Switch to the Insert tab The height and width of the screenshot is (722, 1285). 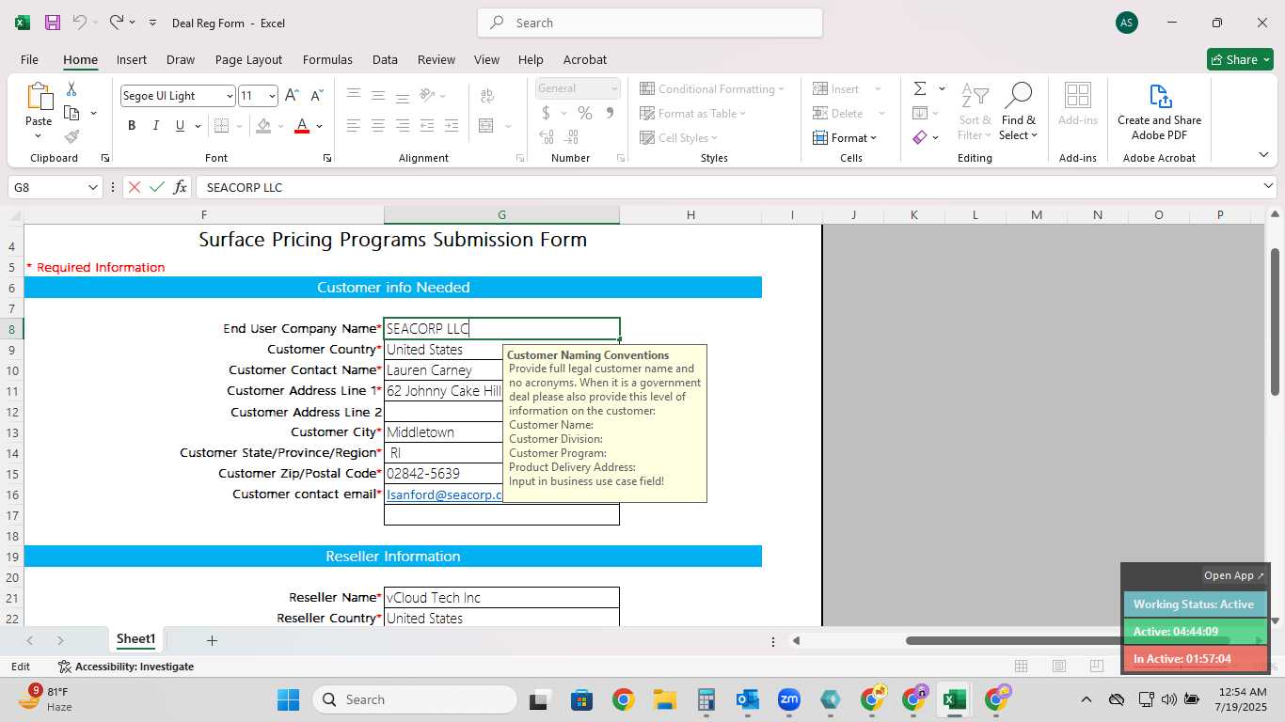(132, 59)
